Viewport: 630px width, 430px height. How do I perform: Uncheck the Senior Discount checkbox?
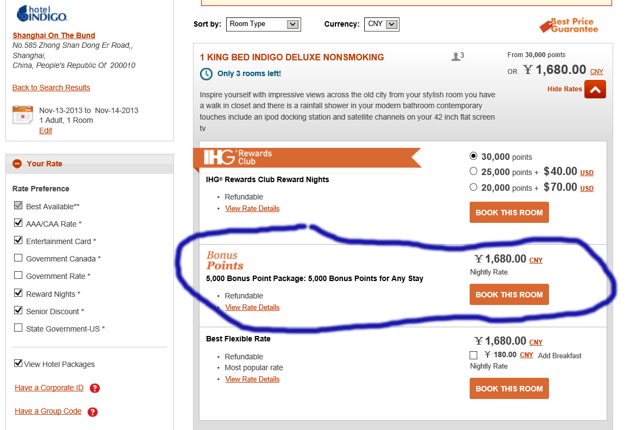[x=18, y=311]
